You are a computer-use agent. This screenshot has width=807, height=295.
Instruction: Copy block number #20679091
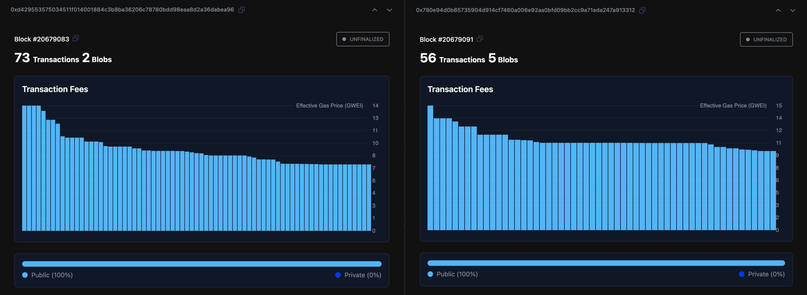click(480, 39)
